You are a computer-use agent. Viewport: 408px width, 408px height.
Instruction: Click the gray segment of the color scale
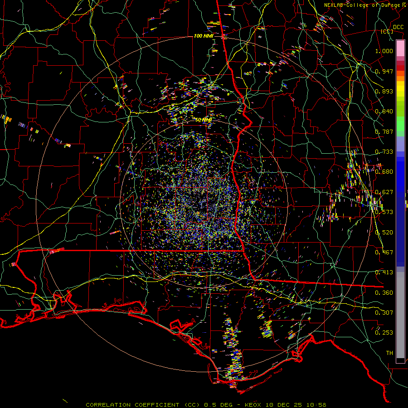pos(400,315)
